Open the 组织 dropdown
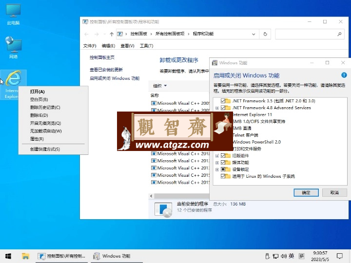Image resolution: width=351 pixels, height=263 pixels. tap(160, 86)
